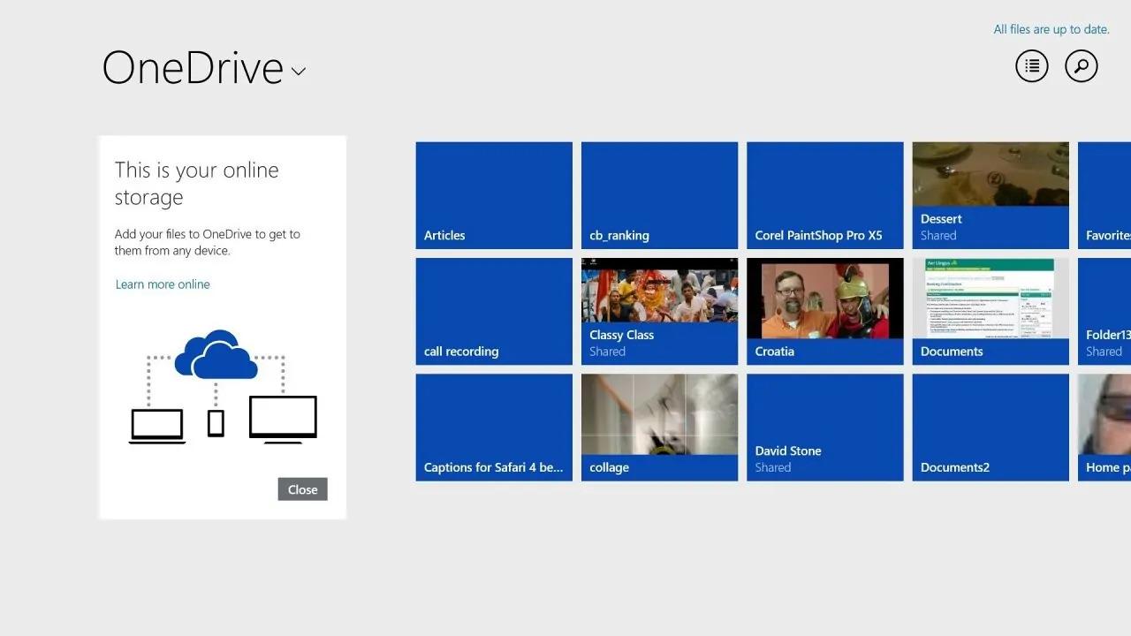Open the collage folder tile

[x=659, y=428]
